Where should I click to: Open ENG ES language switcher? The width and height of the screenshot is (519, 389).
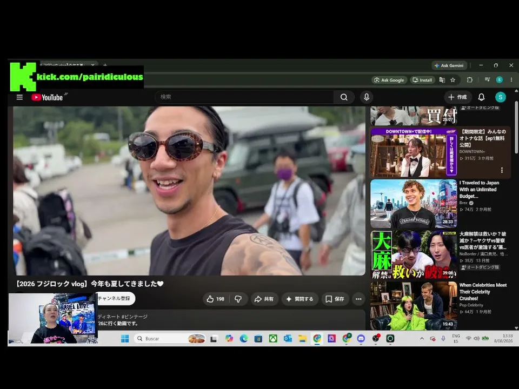pos(456,338)
